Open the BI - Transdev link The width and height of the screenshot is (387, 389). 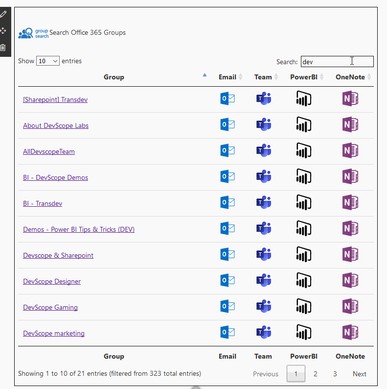[x=43, y=203]
